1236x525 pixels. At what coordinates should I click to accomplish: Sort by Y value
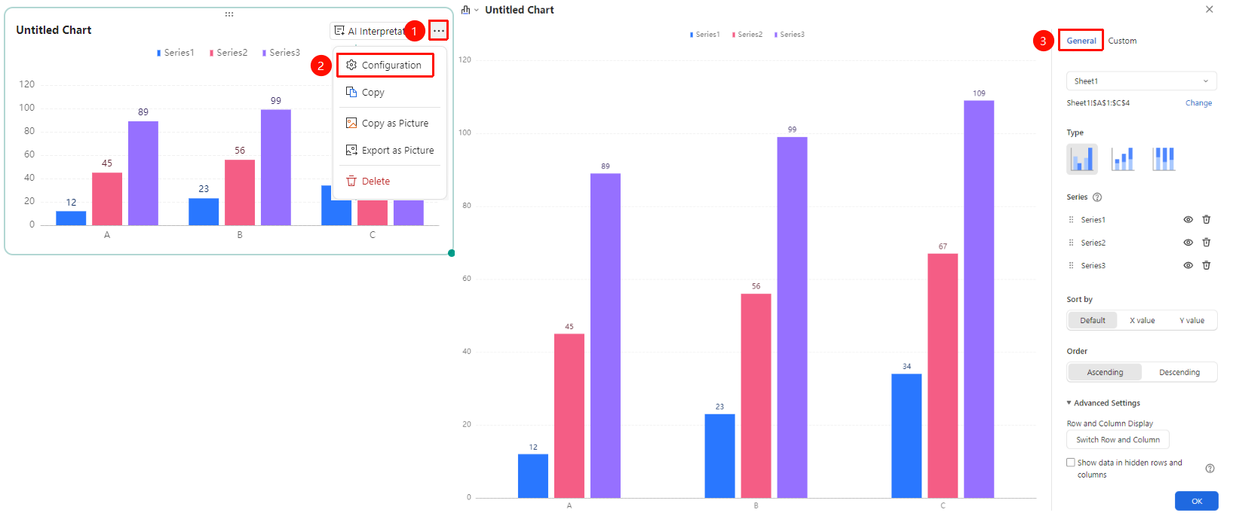pos(1192,320)
